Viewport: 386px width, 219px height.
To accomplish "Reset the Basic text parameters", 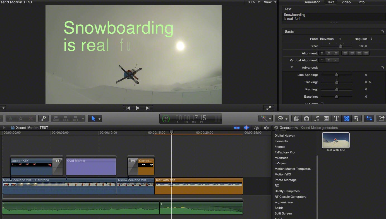I will pos(382,32).
